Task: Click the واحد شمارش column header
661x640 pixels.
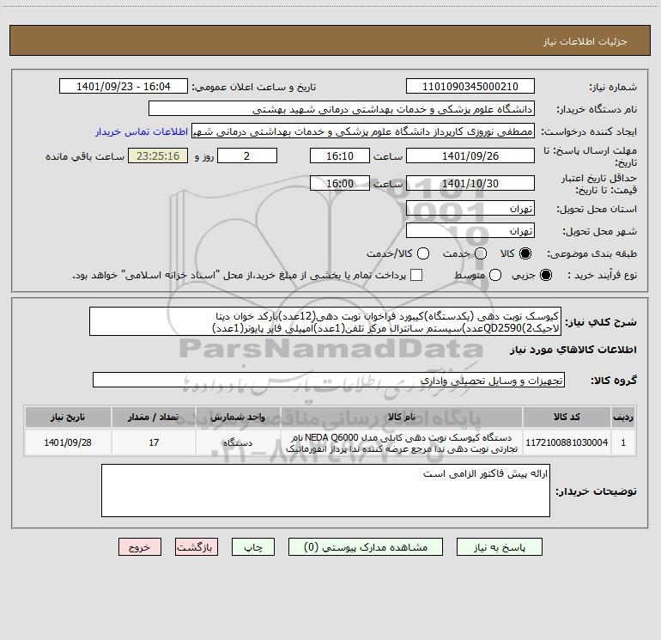Action: point(238,417)
